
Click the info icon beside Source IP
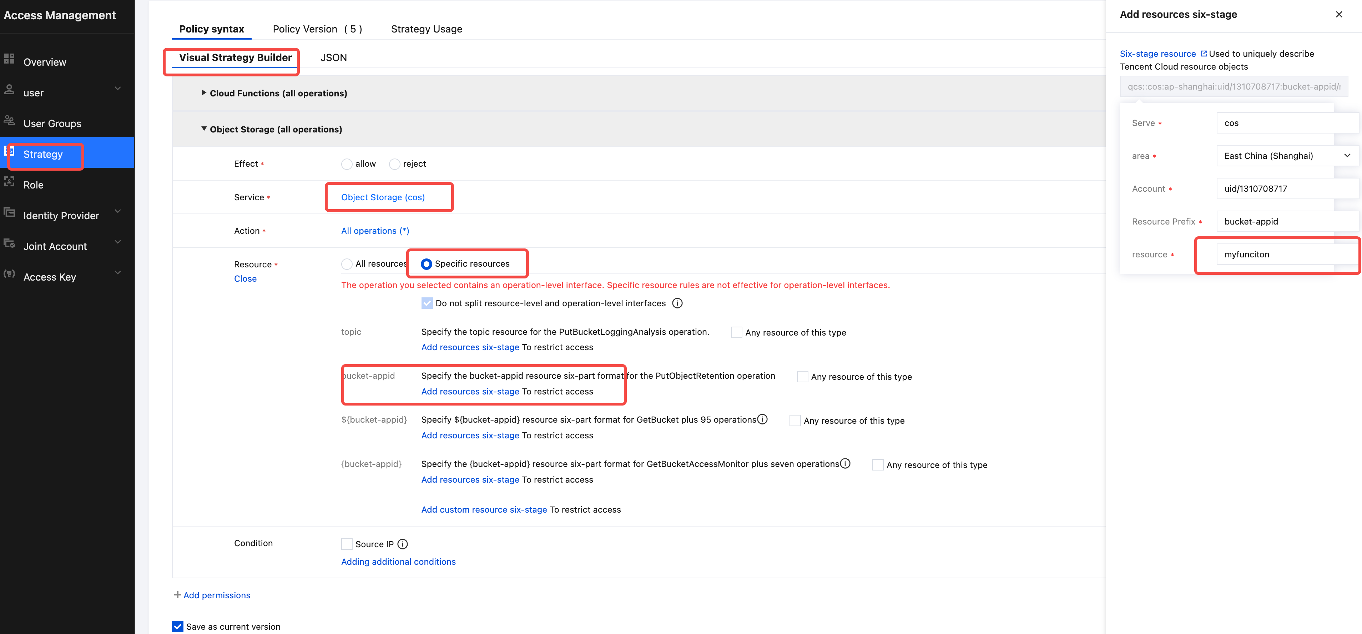[402, 544]
